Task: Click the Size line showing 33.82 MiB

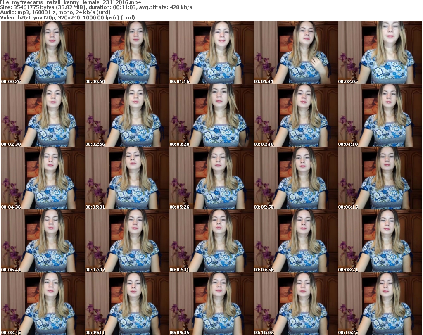Action: [x=96, y=7]
